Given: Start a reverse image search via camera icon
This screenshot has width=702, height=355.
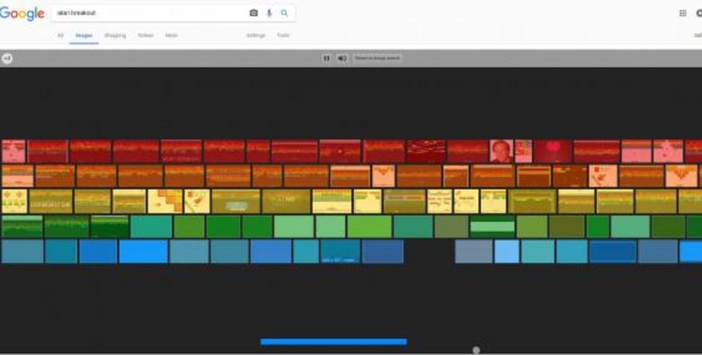Looking at the screenshot, I should [x=253, y=12].
